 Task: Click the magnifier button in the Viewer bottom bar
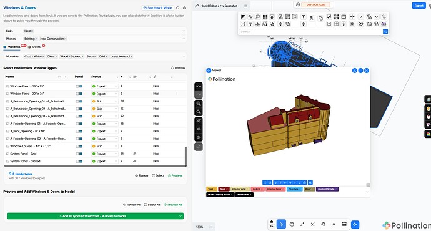point(310,182)
